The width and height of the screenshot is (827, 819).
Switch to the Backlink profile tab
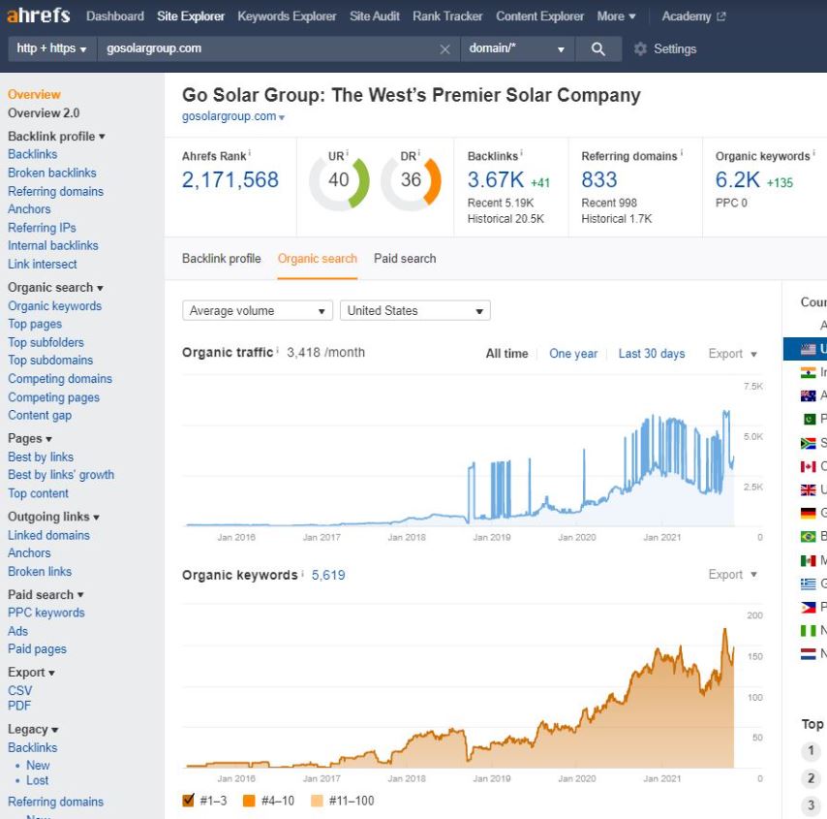point(222,259)
